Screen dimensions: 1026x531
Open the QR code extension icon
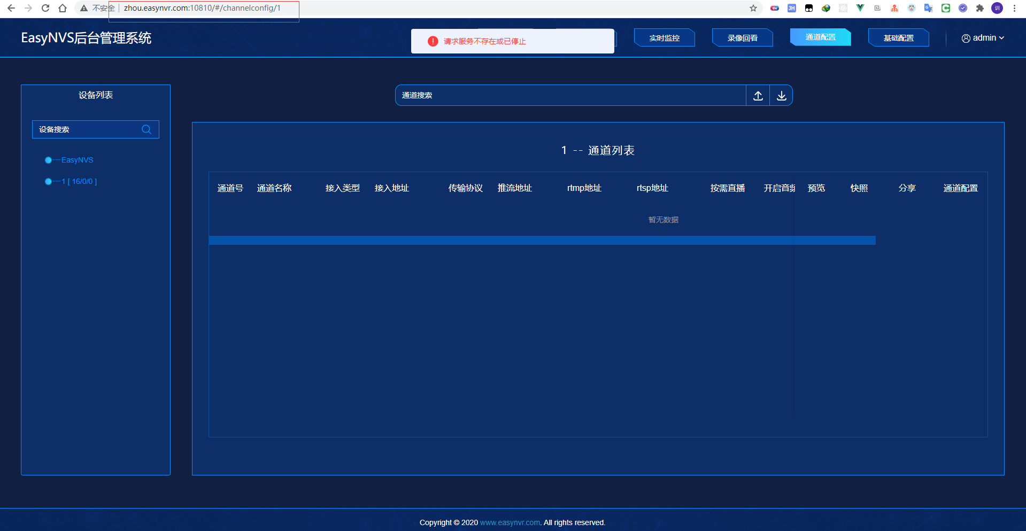[x=877, y=8]
